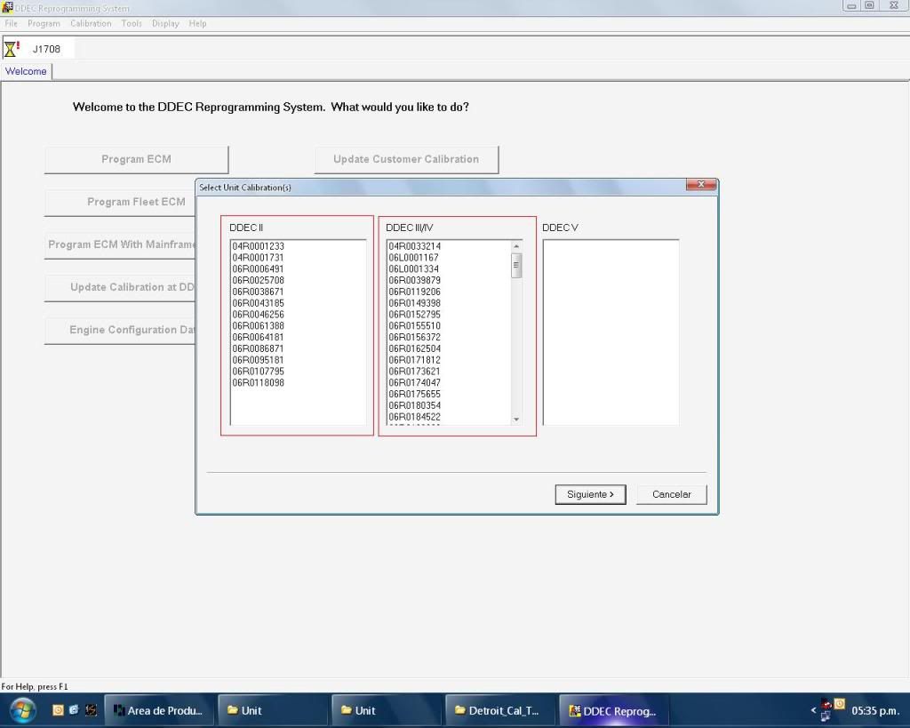Click the Cancelar button
The image size is (910, 728).
point(672,494)
